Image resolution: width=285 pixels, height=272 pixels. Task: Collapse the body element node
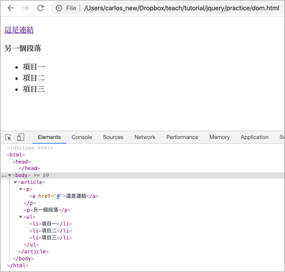10,176
